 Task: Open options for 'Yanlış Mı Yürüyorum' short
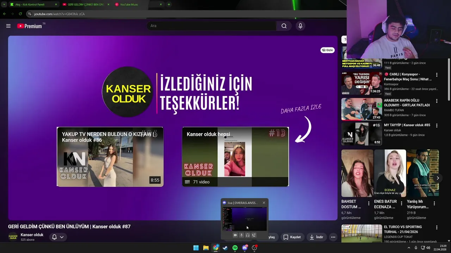[x=434, y=203]
